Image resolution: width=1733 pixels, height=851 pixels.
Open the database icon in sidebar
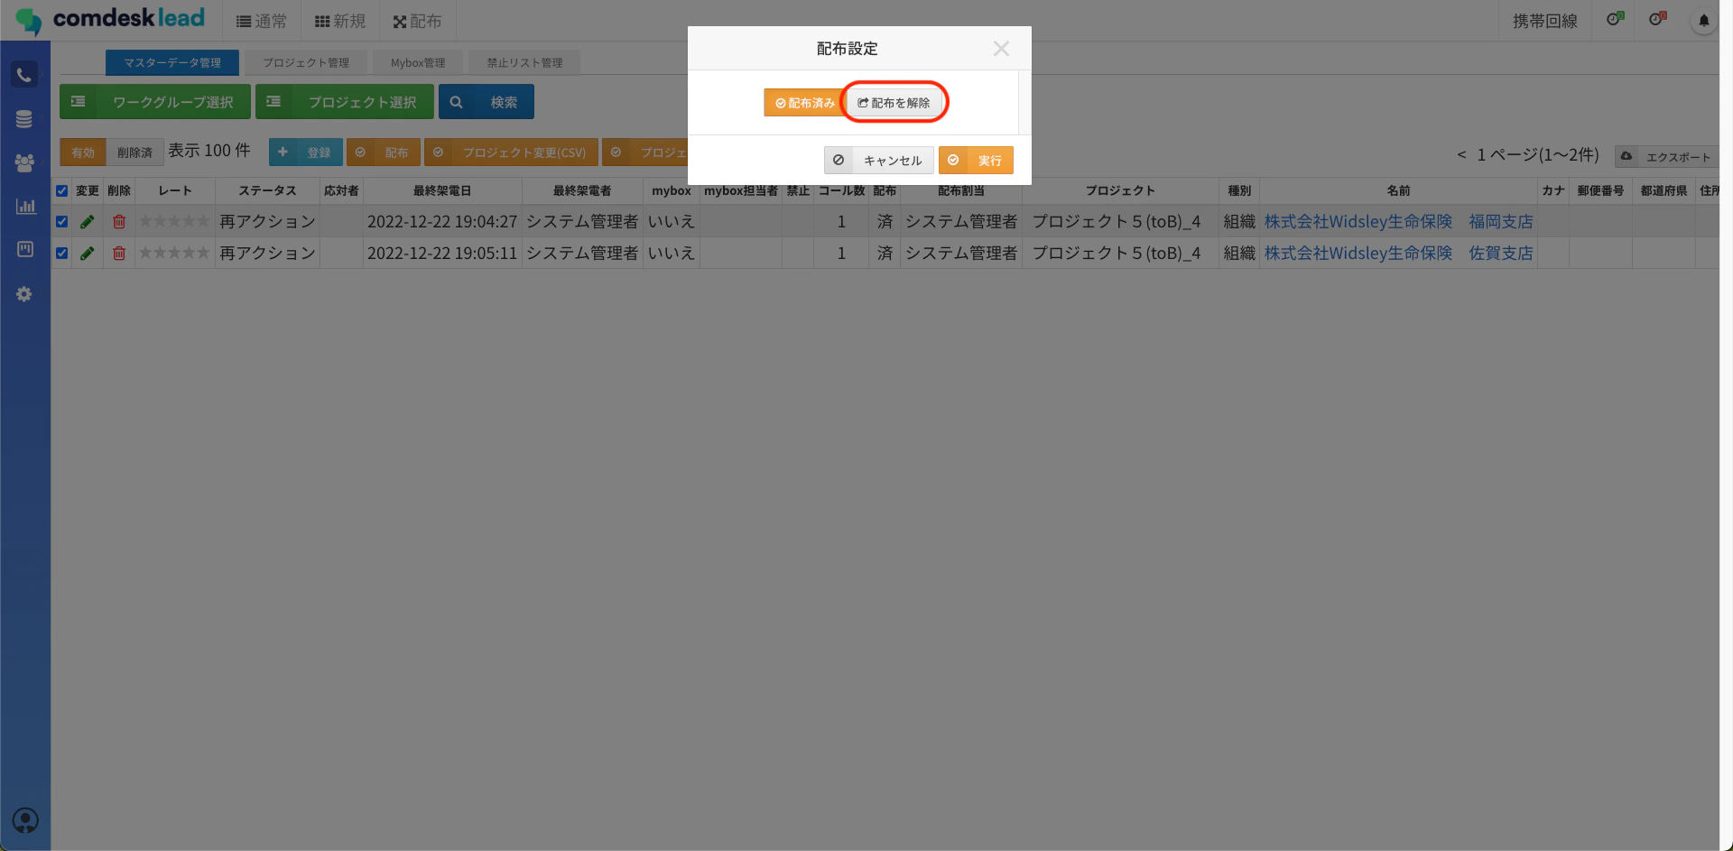pos(24,119)
